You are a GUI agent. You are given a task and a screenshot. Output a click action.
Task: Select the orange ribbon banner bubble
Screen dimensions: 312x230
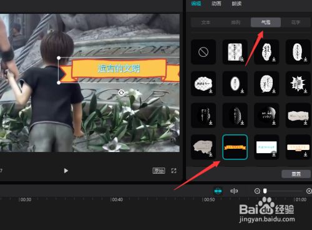coord(235,147)
